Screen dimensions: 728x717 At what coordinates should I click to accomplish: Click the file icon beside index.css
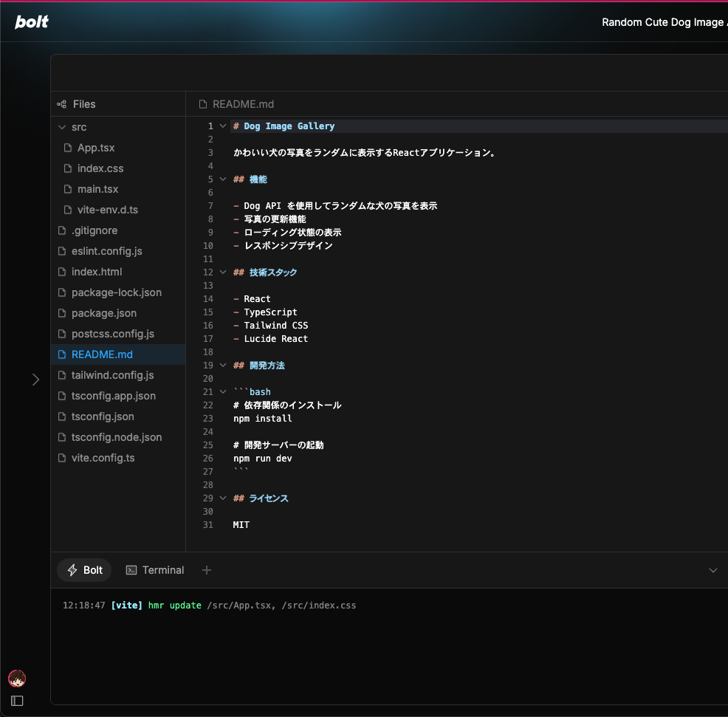click(67, 168)
